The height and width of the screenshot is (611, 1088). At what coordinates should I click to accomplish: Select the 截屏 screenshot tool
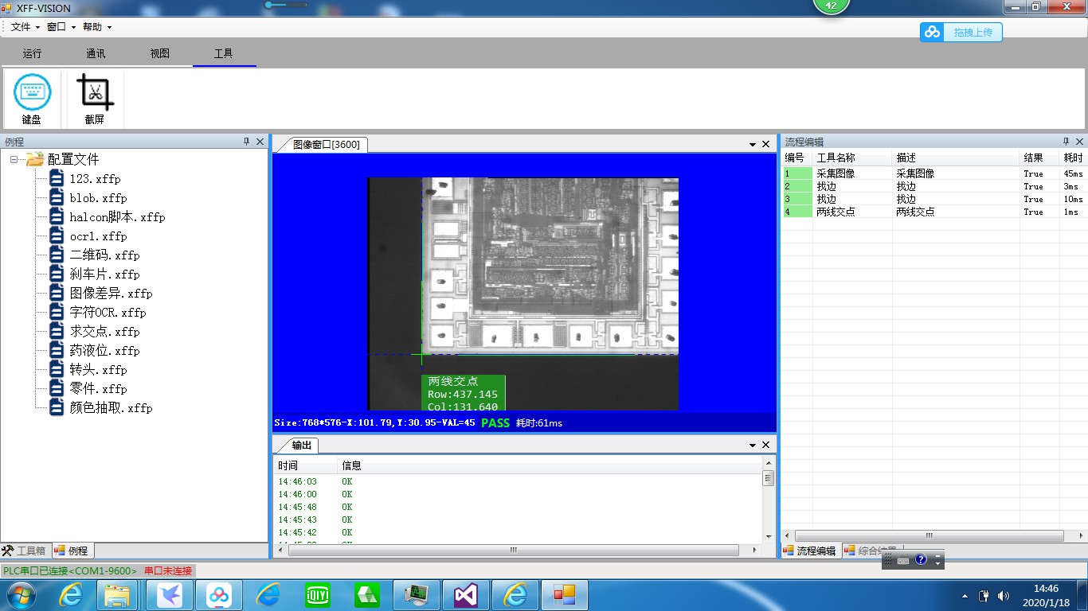[95, 99]
